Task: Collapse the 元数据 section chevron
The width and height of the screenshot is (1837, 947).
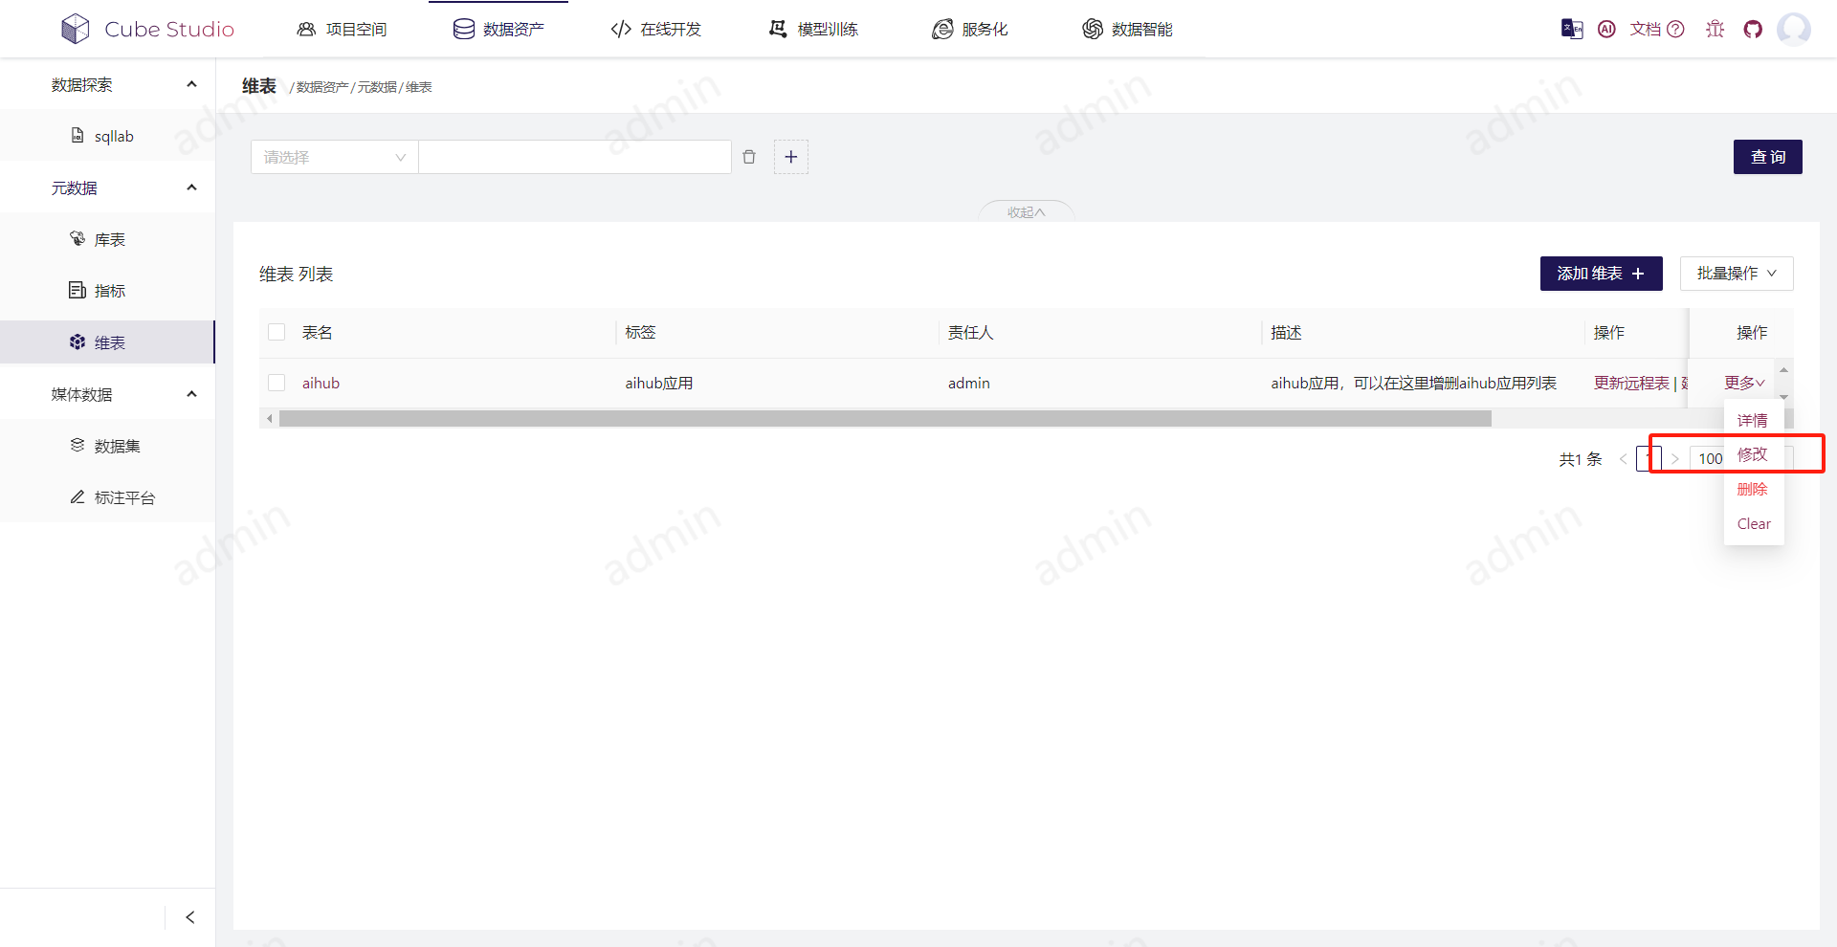Action: point(190,187)
